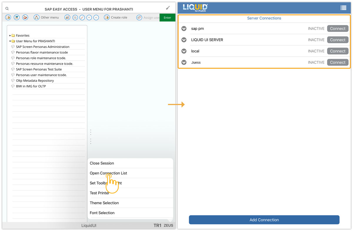This screenshot has height=231, width=353.
Task: Click the first round toolbar icon with the document
Action: pos(8,17)
